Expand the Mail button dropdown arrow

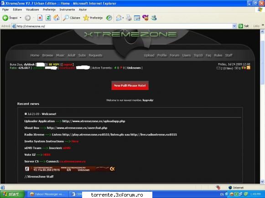[x=123, y=18]
